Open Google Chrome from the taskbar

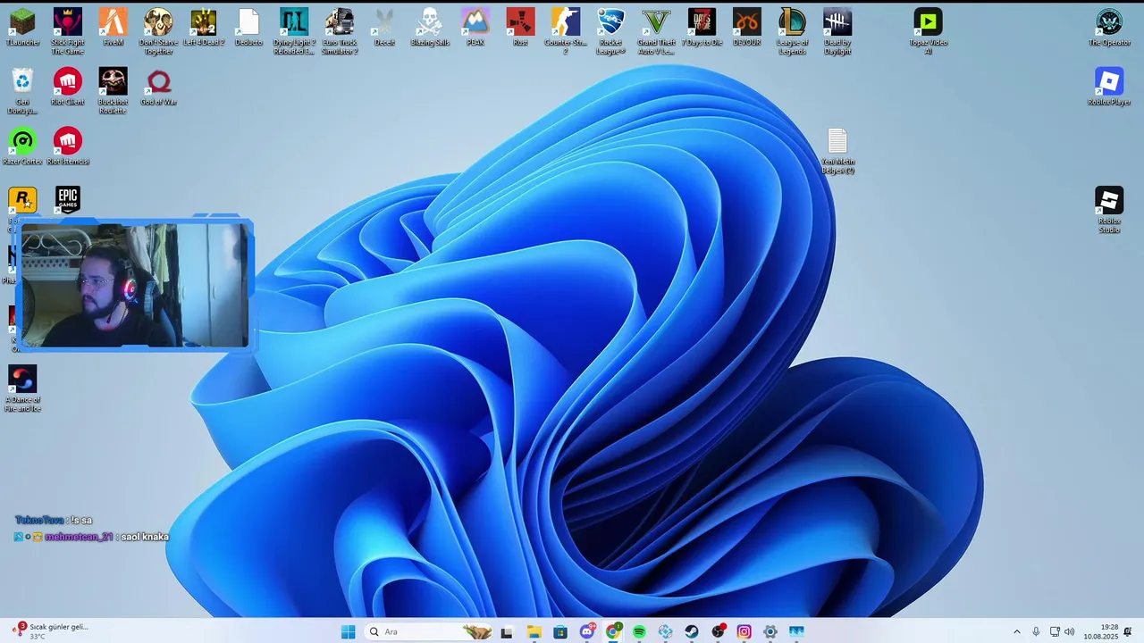coord(613,631)
